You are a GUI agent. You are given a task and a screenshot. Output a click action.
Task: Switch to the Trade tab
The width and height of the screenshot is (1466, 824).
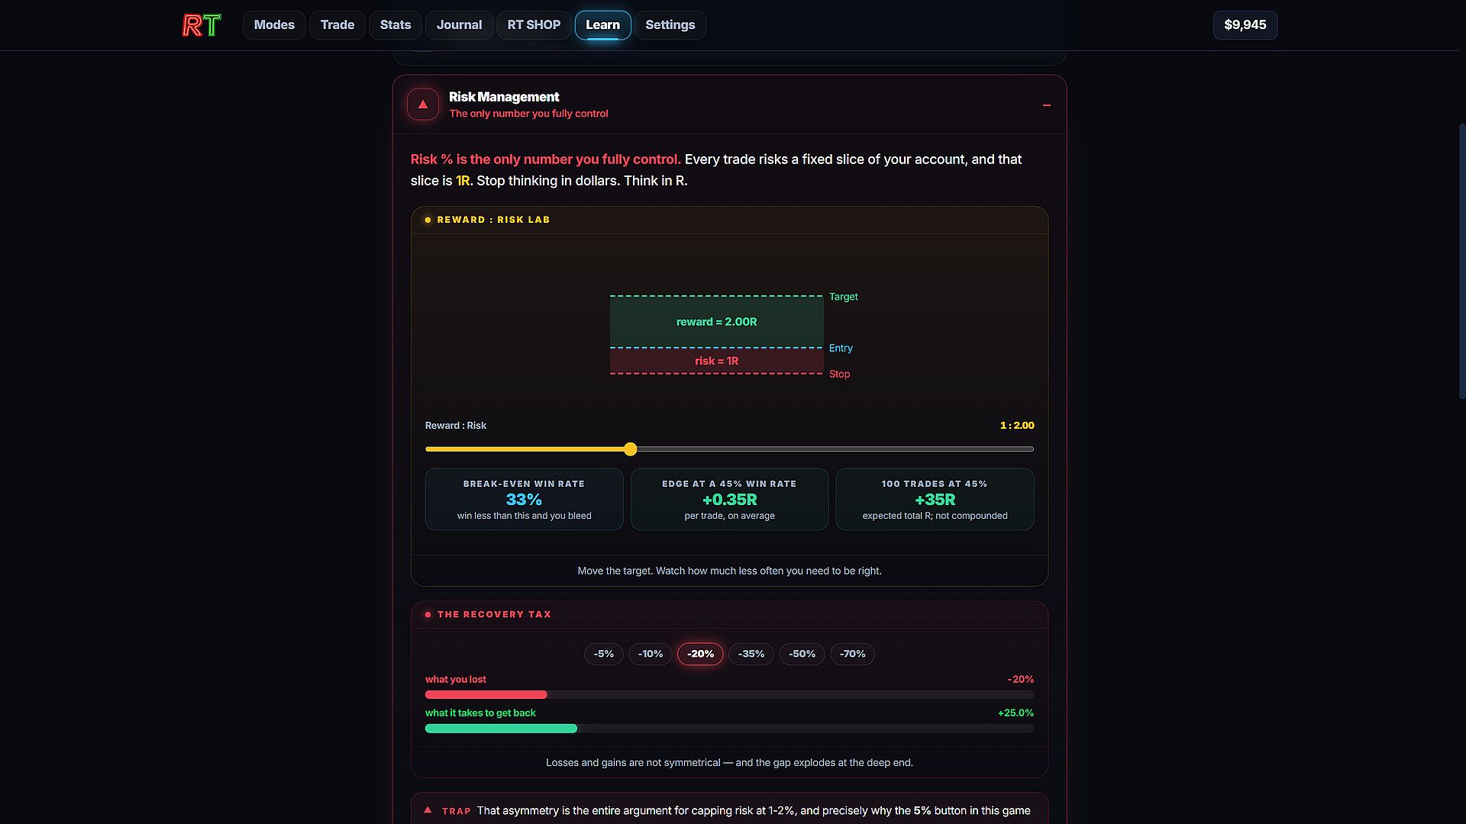coord(337,25)
